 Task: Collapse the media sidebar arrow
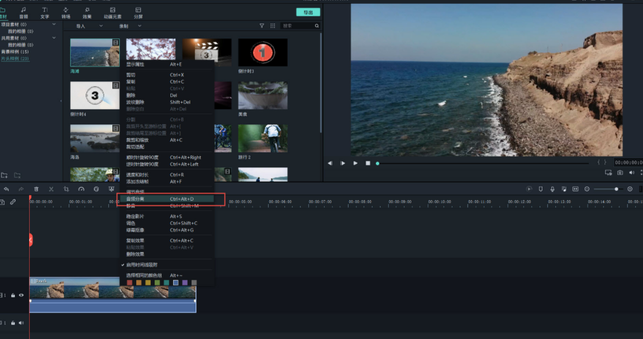61,101
